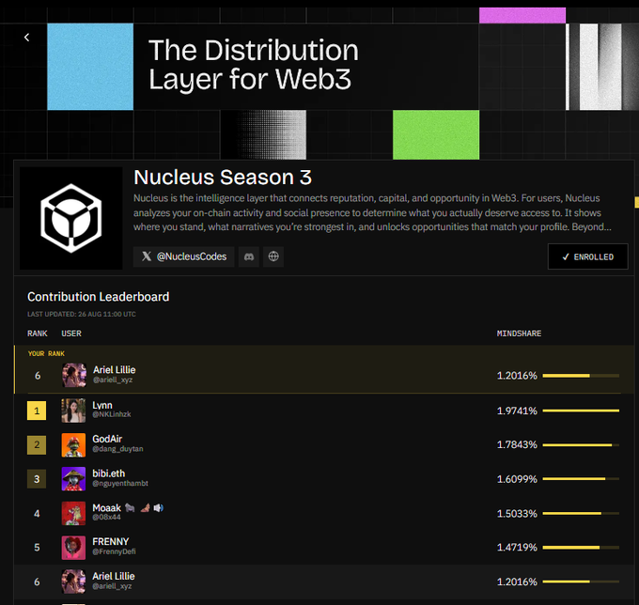Click the @dang_duytan handle

tap(117, 449)
